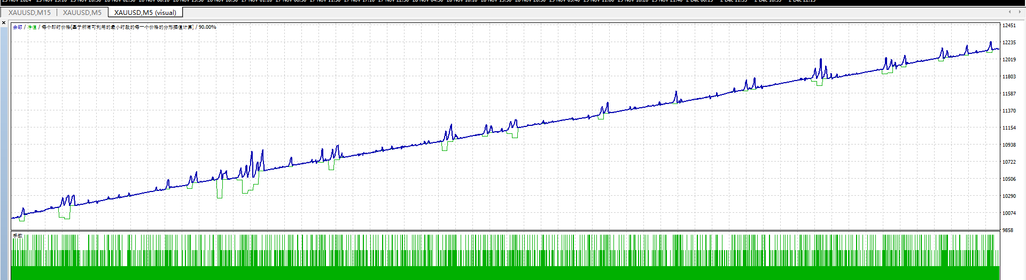Image resolution: width=1026 pixels, height=280 pixels.
Task: Click the 11803 axis value
Action: [x=1009, y=77]
